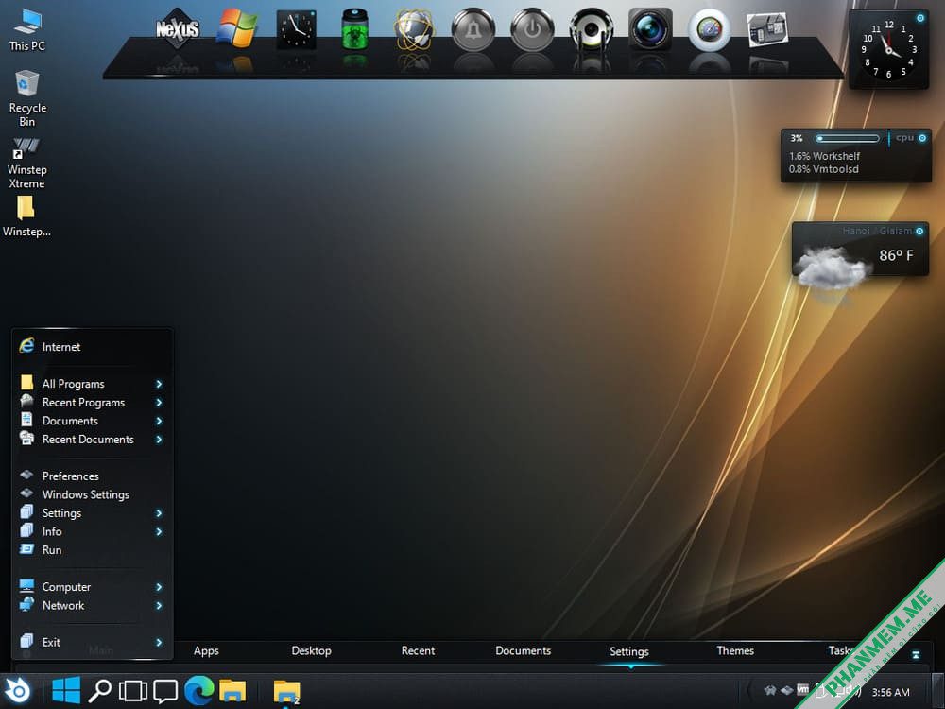Viewport: 945px width, 709px height.
Task: Click the Nexus logo in the dock
Action: [x=178, y=29]
